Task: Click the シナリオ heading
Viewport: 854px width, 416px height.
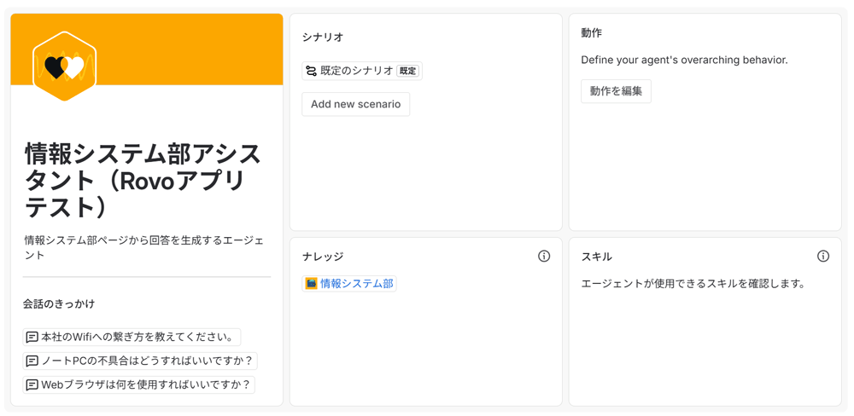Action: 323,37
